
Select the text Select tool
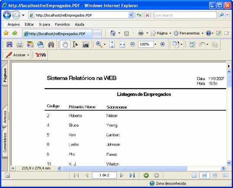(75, 44)
